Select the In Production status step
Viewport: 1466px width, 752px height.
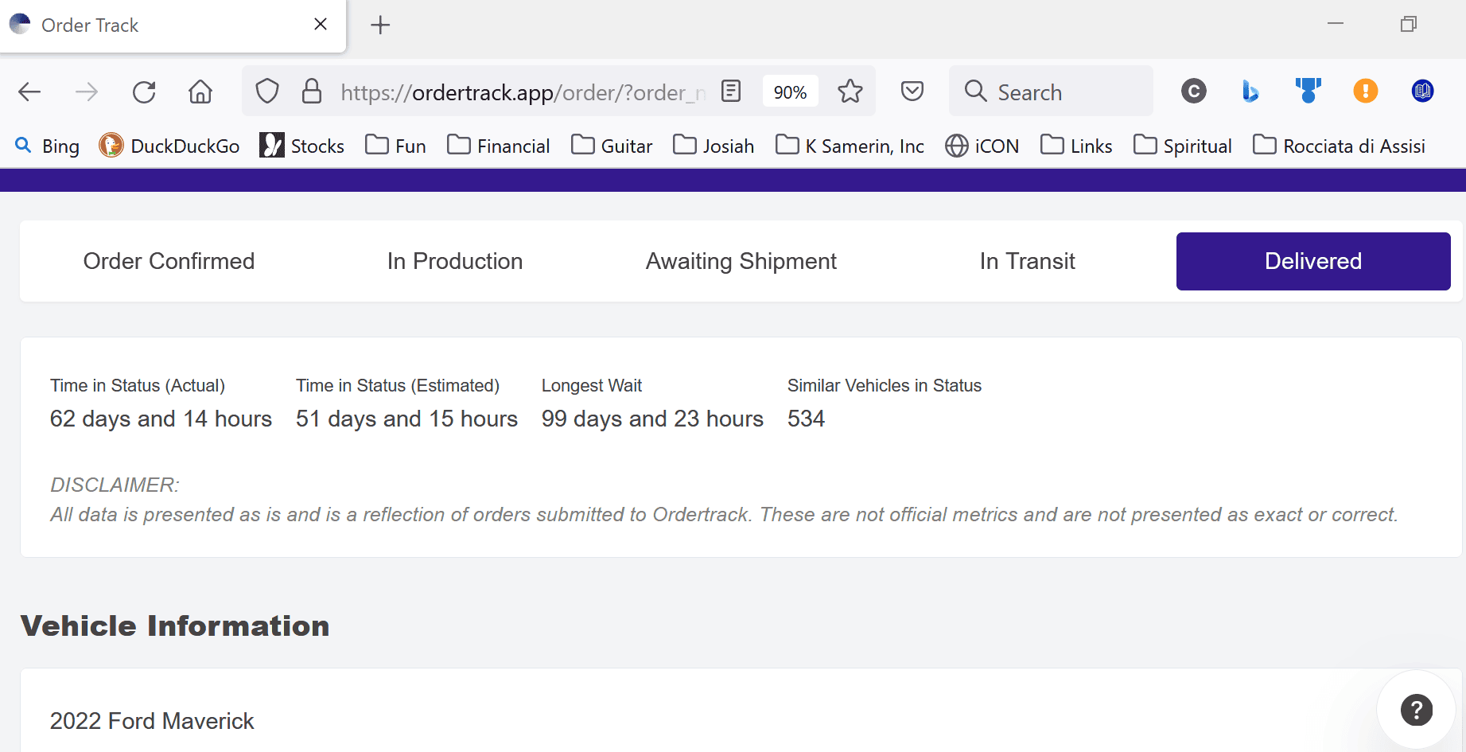click(x=455, y=261)
